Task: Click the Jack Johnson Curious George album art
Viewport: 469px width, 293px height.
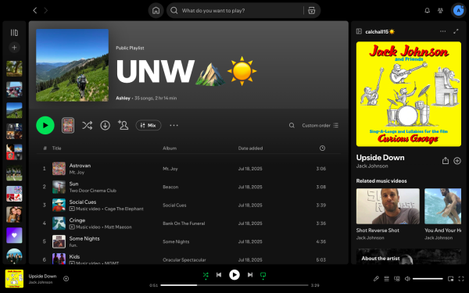Action: click(409, 95)
